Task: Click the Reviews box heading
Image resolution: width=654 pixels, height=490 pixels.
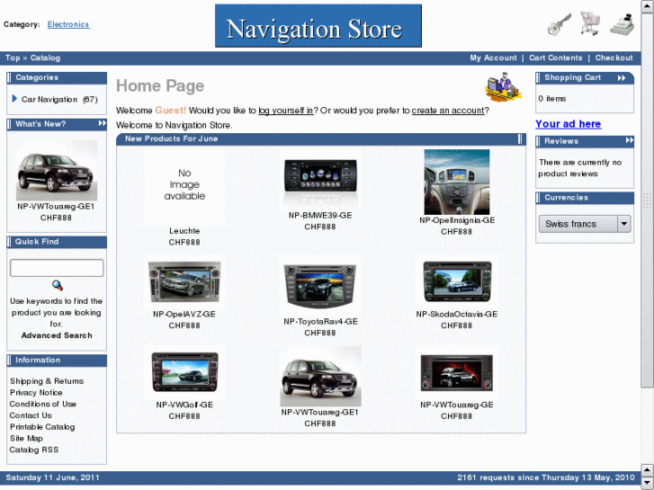Action: click(x=561, y=141)
